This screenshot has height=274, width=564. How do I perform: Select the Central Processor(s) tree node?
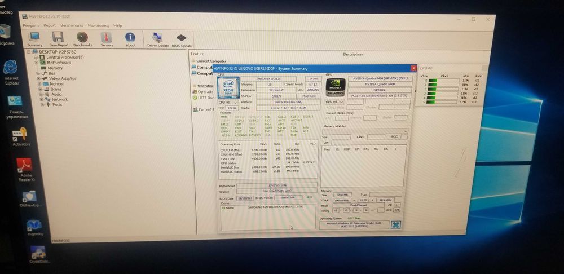click(x=65, y=57)
